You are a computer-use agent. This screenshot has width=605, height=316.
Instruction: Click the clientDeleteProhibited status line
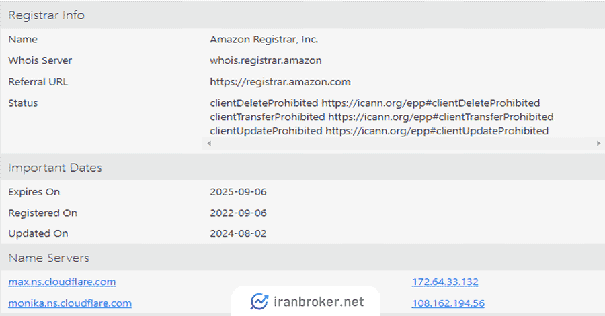(x=374, y=103)
